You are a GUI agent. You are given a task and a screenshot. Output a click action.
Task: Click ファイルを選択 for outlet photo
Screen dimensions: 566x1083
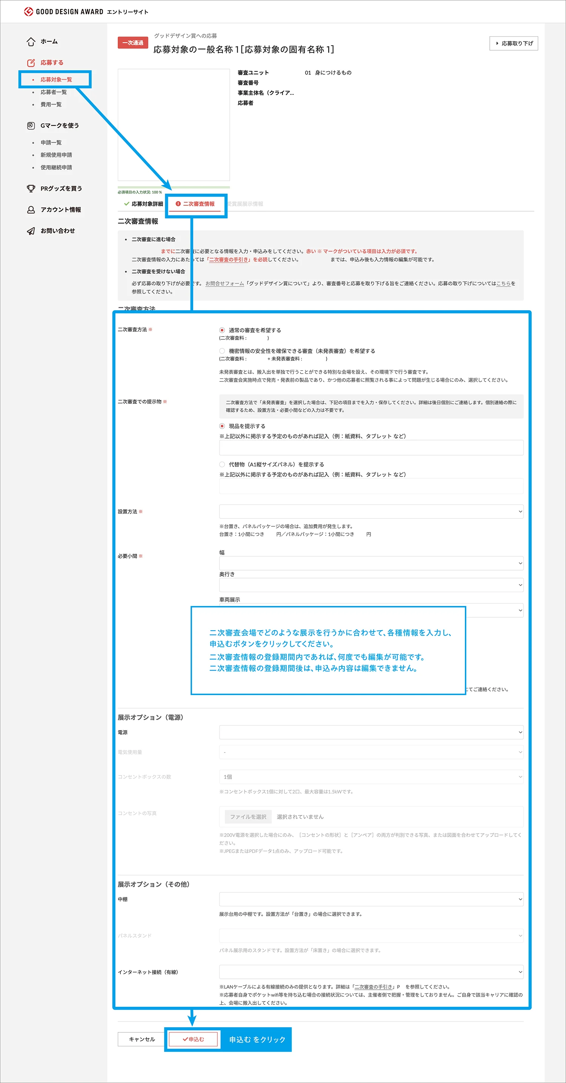click(x=248, y=817)
